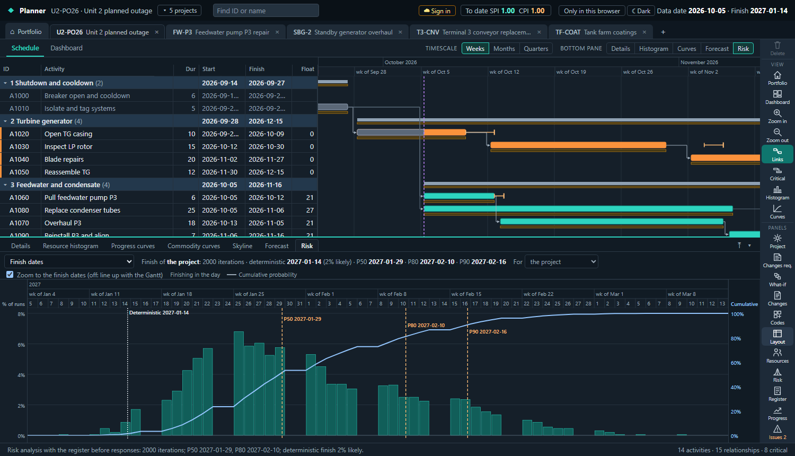This screenshot has width=795, height=456.
Task: Select activity row Overhaul P3
Action: coord(159,223)
